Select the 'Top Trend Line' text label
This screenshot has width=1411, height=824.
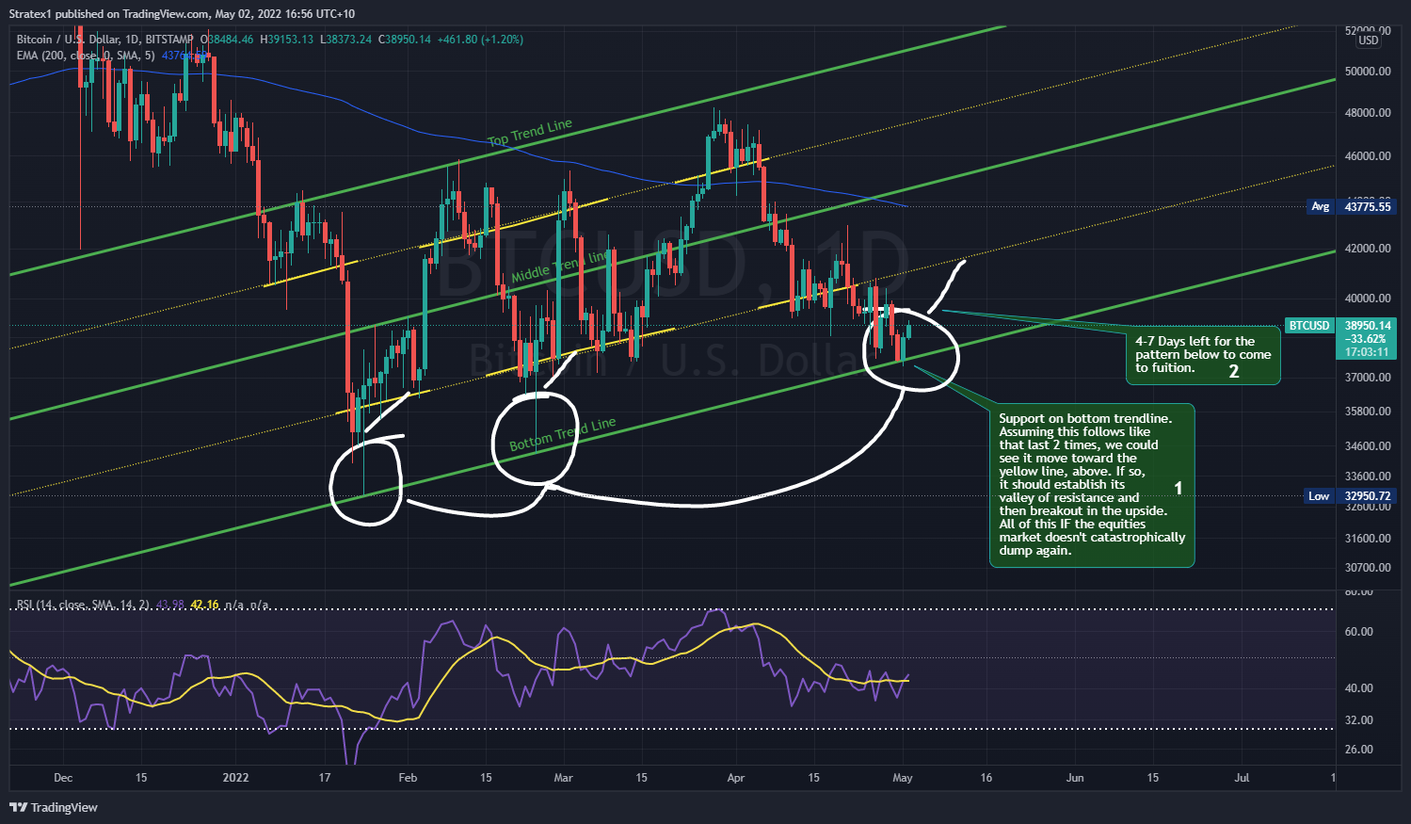(530, 133)
